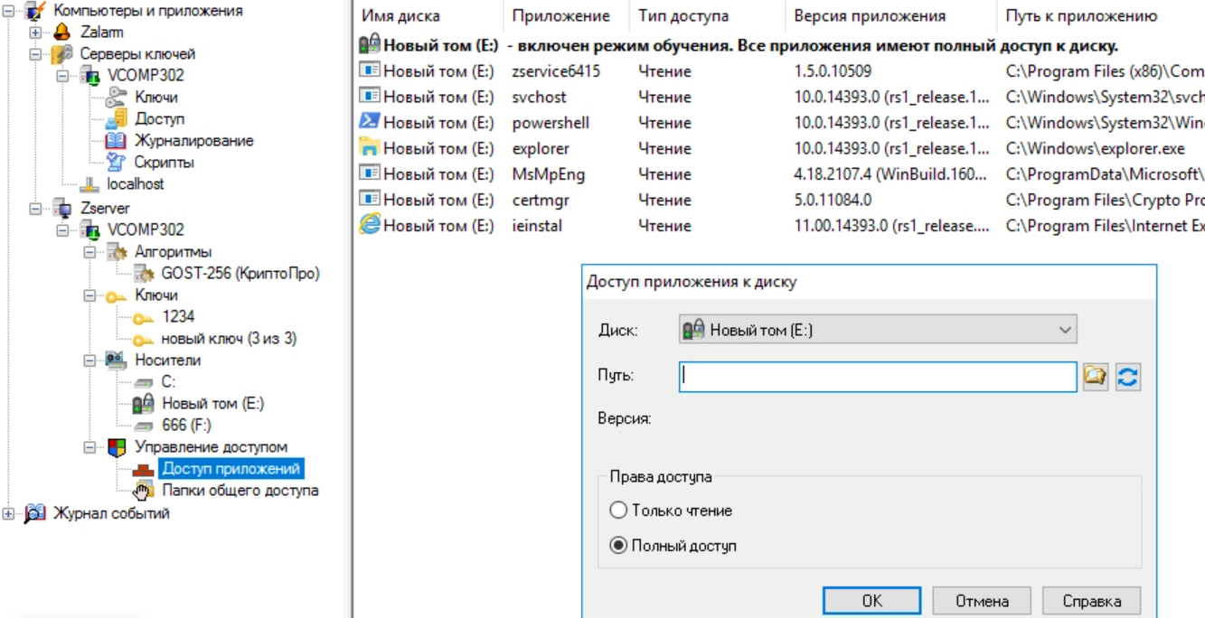Click the Скрипты icon in the tree
1205x618 pixels.
coord(116,163)
